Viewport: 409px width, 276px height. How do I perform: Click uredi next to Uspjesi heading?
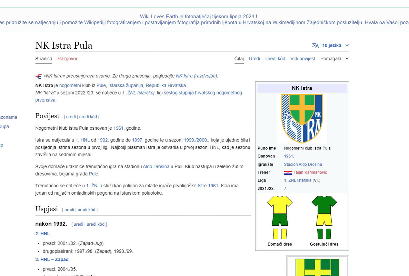(x=69, y=209)
